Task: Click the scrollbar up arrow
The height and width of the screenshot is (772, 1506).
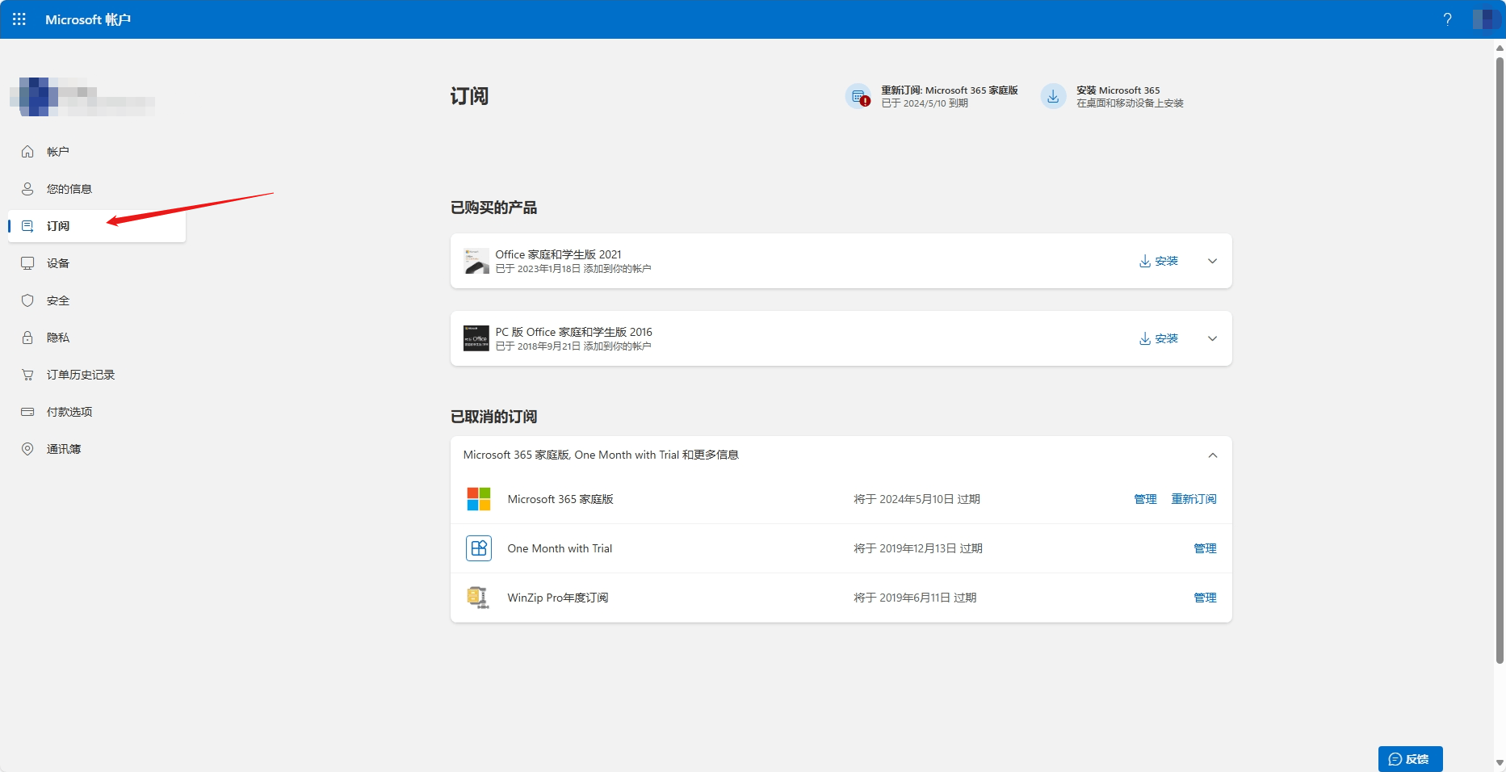Action: point(1500,48)
